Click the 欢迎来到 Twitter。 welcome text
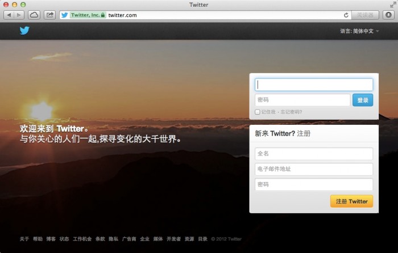 tap(55, 129)
